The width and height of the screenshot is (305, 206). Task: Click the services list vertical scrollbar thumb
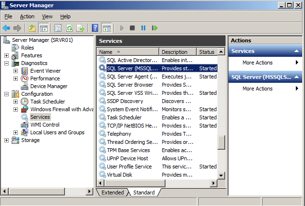point(221,142)
